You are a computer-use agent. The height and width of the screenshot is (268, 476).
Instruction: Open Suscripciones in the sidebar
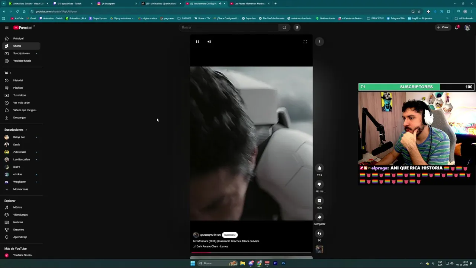pyautogui.click(x=21, y=53)
